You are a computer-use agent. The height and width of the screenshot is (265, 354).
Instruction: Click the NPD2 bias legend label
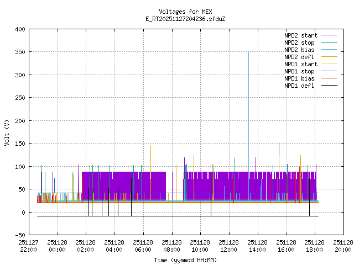tap(299, 50)
